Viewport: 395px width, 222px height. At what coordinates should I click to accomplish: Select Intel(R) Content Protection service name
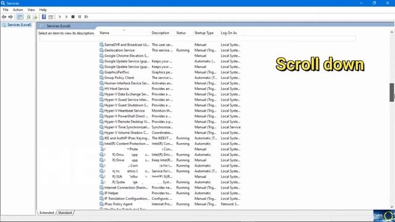coord(127,144)
